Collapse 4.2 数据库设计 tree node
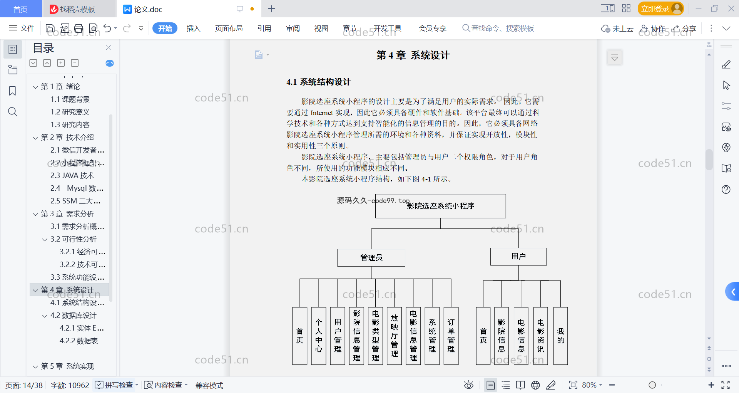The width and height of the screenshot is (739, 393). (45, 316)
